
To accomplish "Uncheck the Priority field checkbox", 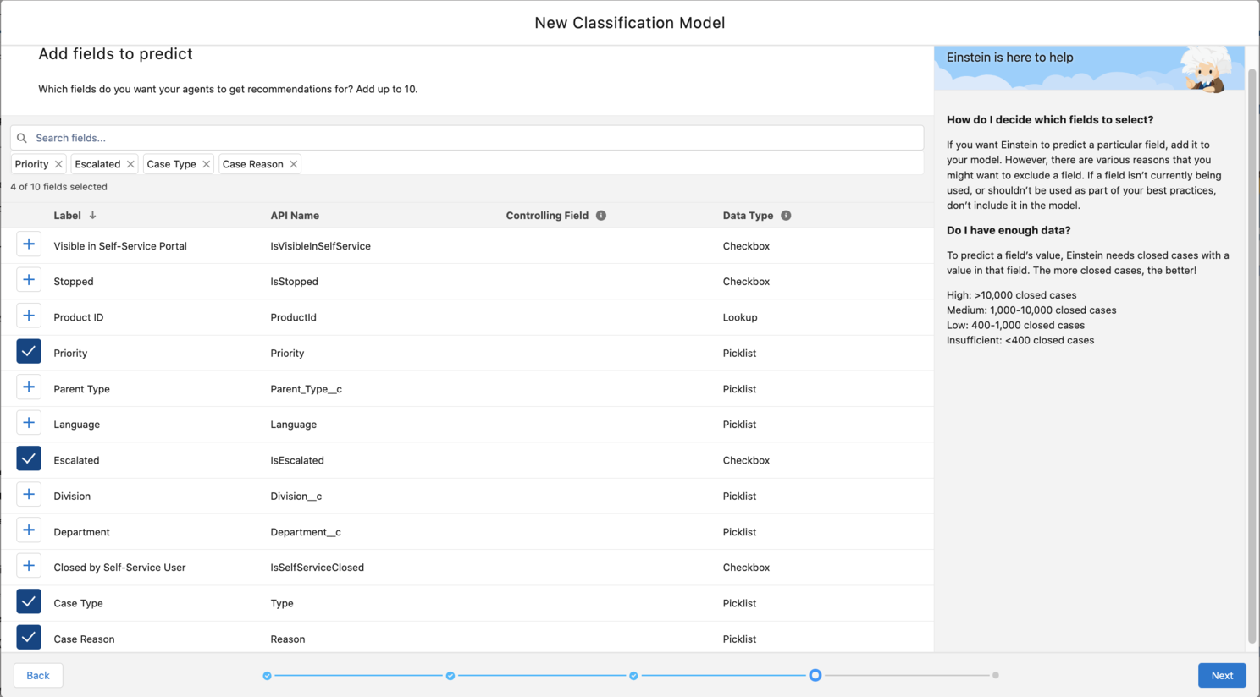I will coord(29,352).
